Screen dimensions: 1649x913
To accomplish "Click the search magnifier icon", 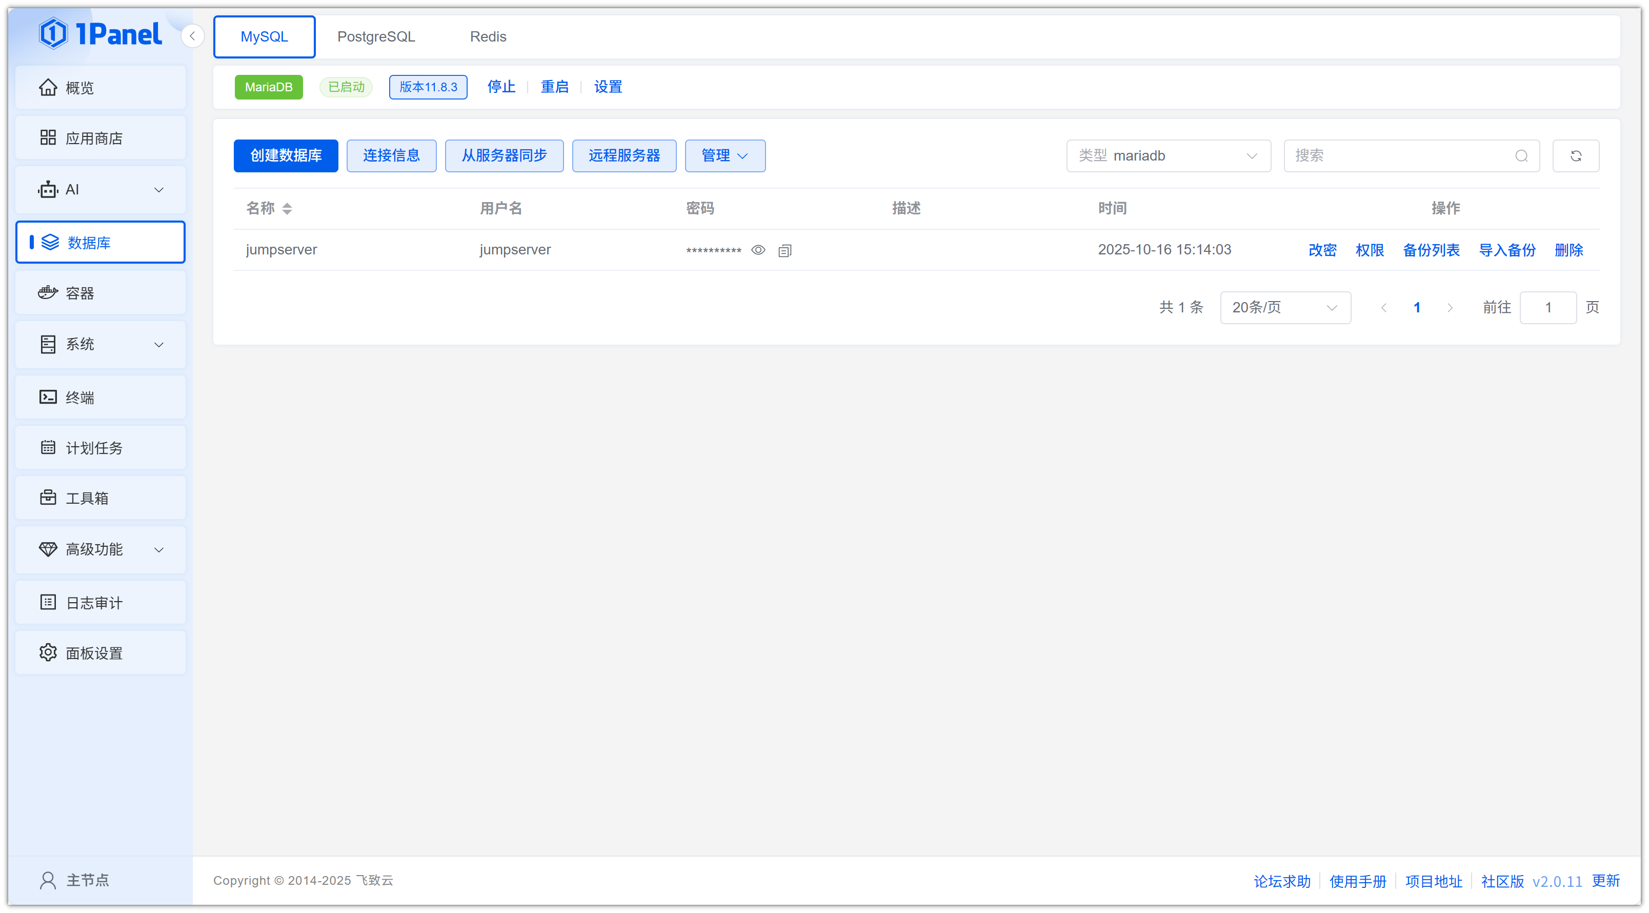I will (x=1521, y=155).
